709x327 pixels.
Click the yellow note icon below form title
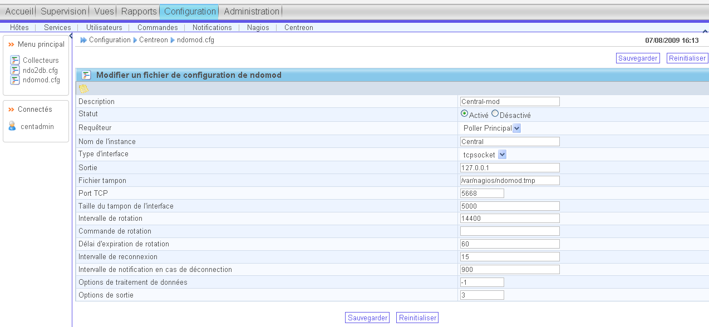click(x=83, y=88)
